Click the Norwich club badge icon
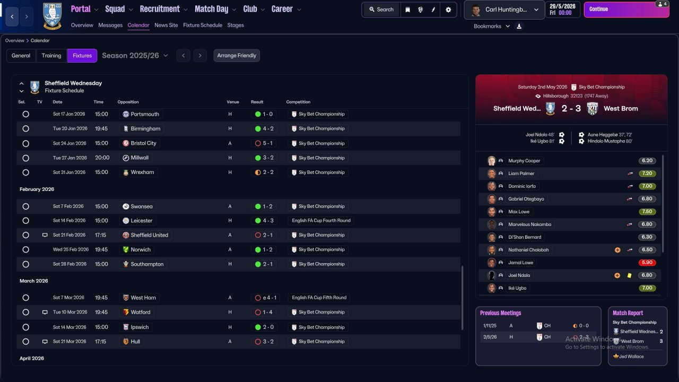 pos(126,249)
